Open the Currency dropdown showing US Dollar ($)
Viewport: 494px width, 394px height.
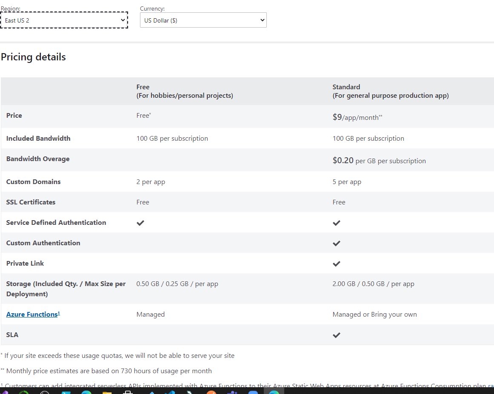pos(203,20)
